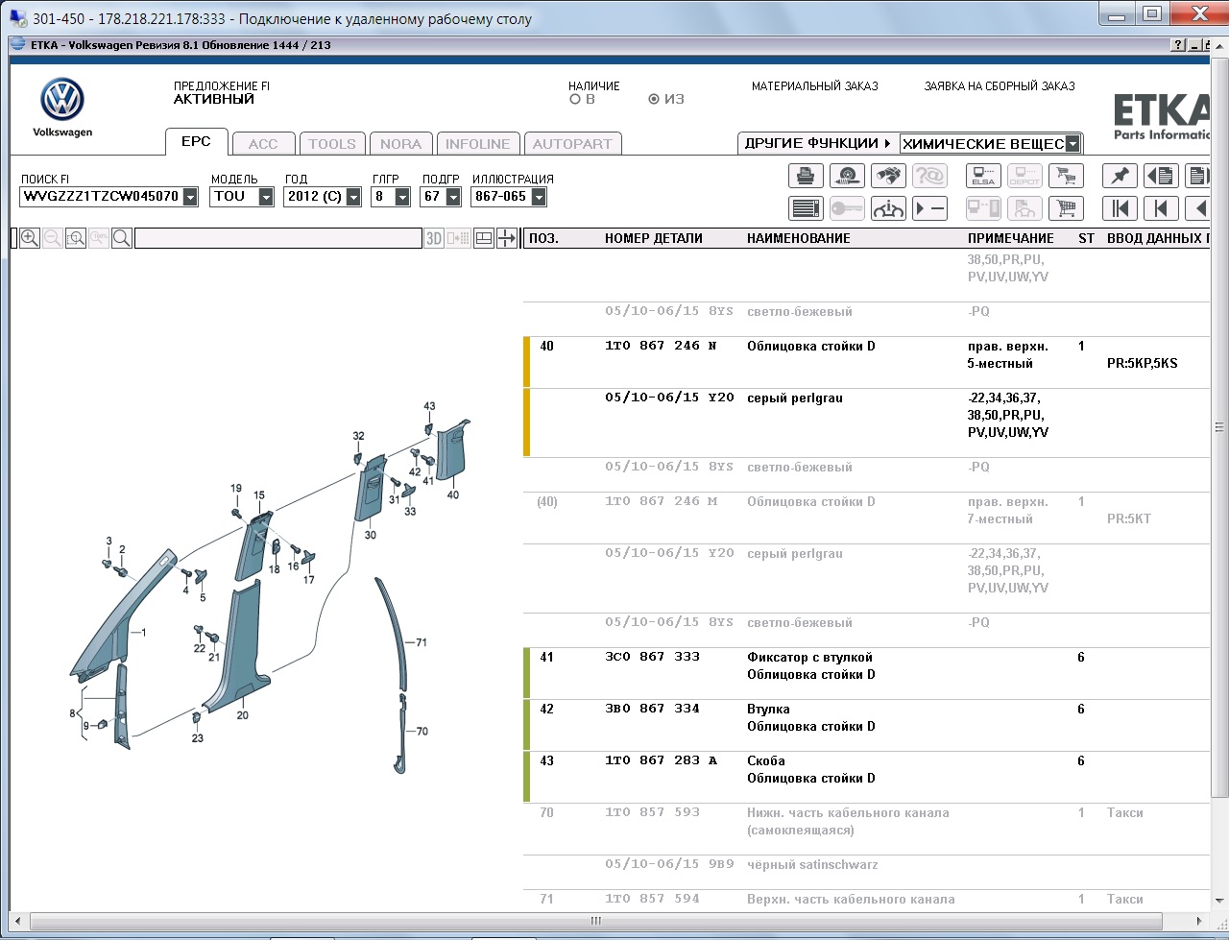Switch to the TOOLS tab
Viewport: 1229px width, 940px height.
coord(332,144)
